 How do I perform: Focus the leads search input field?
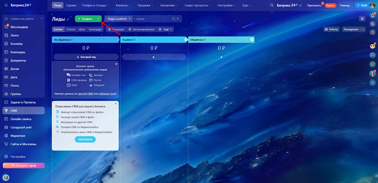[153, 19]
